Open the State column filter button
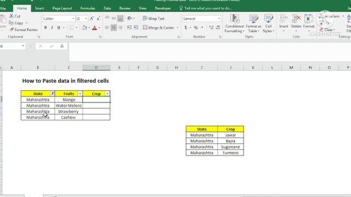 pos(52,94)
